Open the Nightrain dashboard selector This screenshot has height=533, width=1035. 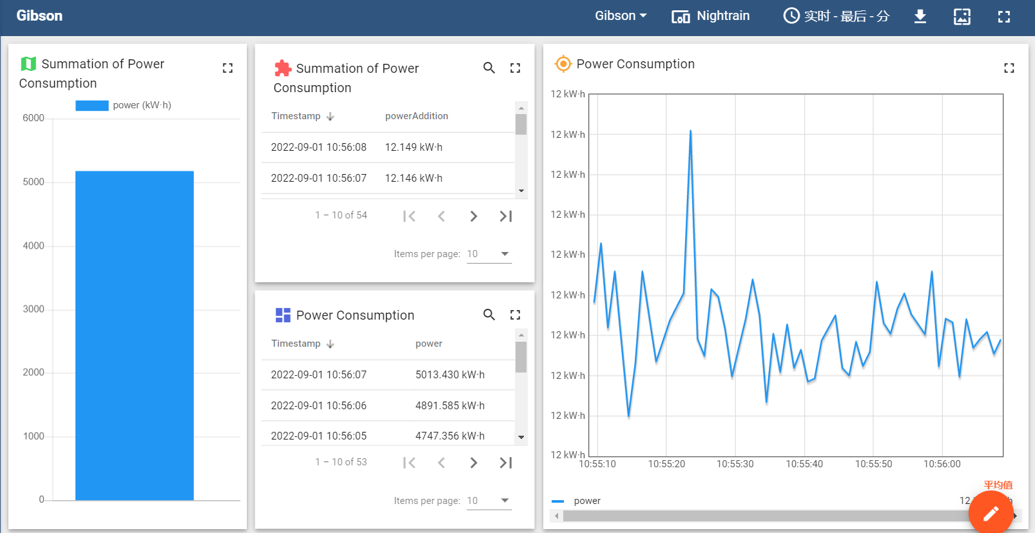[x=711, y=16]
